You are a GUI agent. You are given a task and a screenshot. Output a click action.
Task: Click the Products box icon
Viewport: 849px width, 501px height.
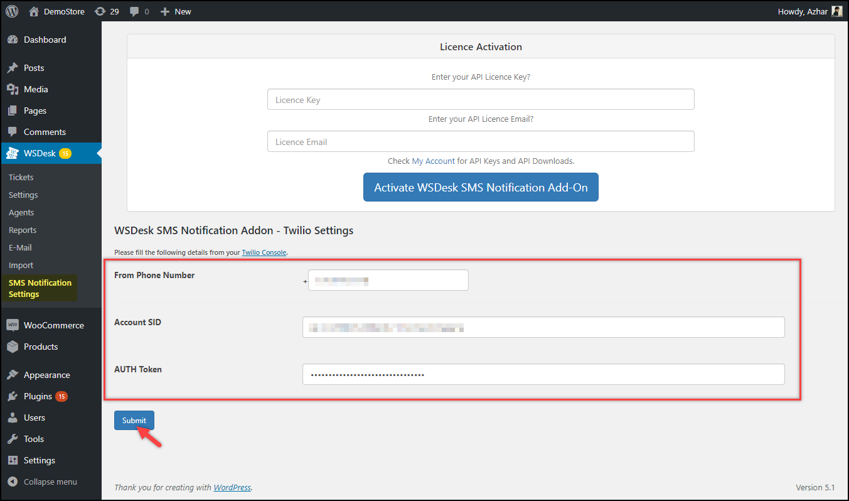click(13, 347)
